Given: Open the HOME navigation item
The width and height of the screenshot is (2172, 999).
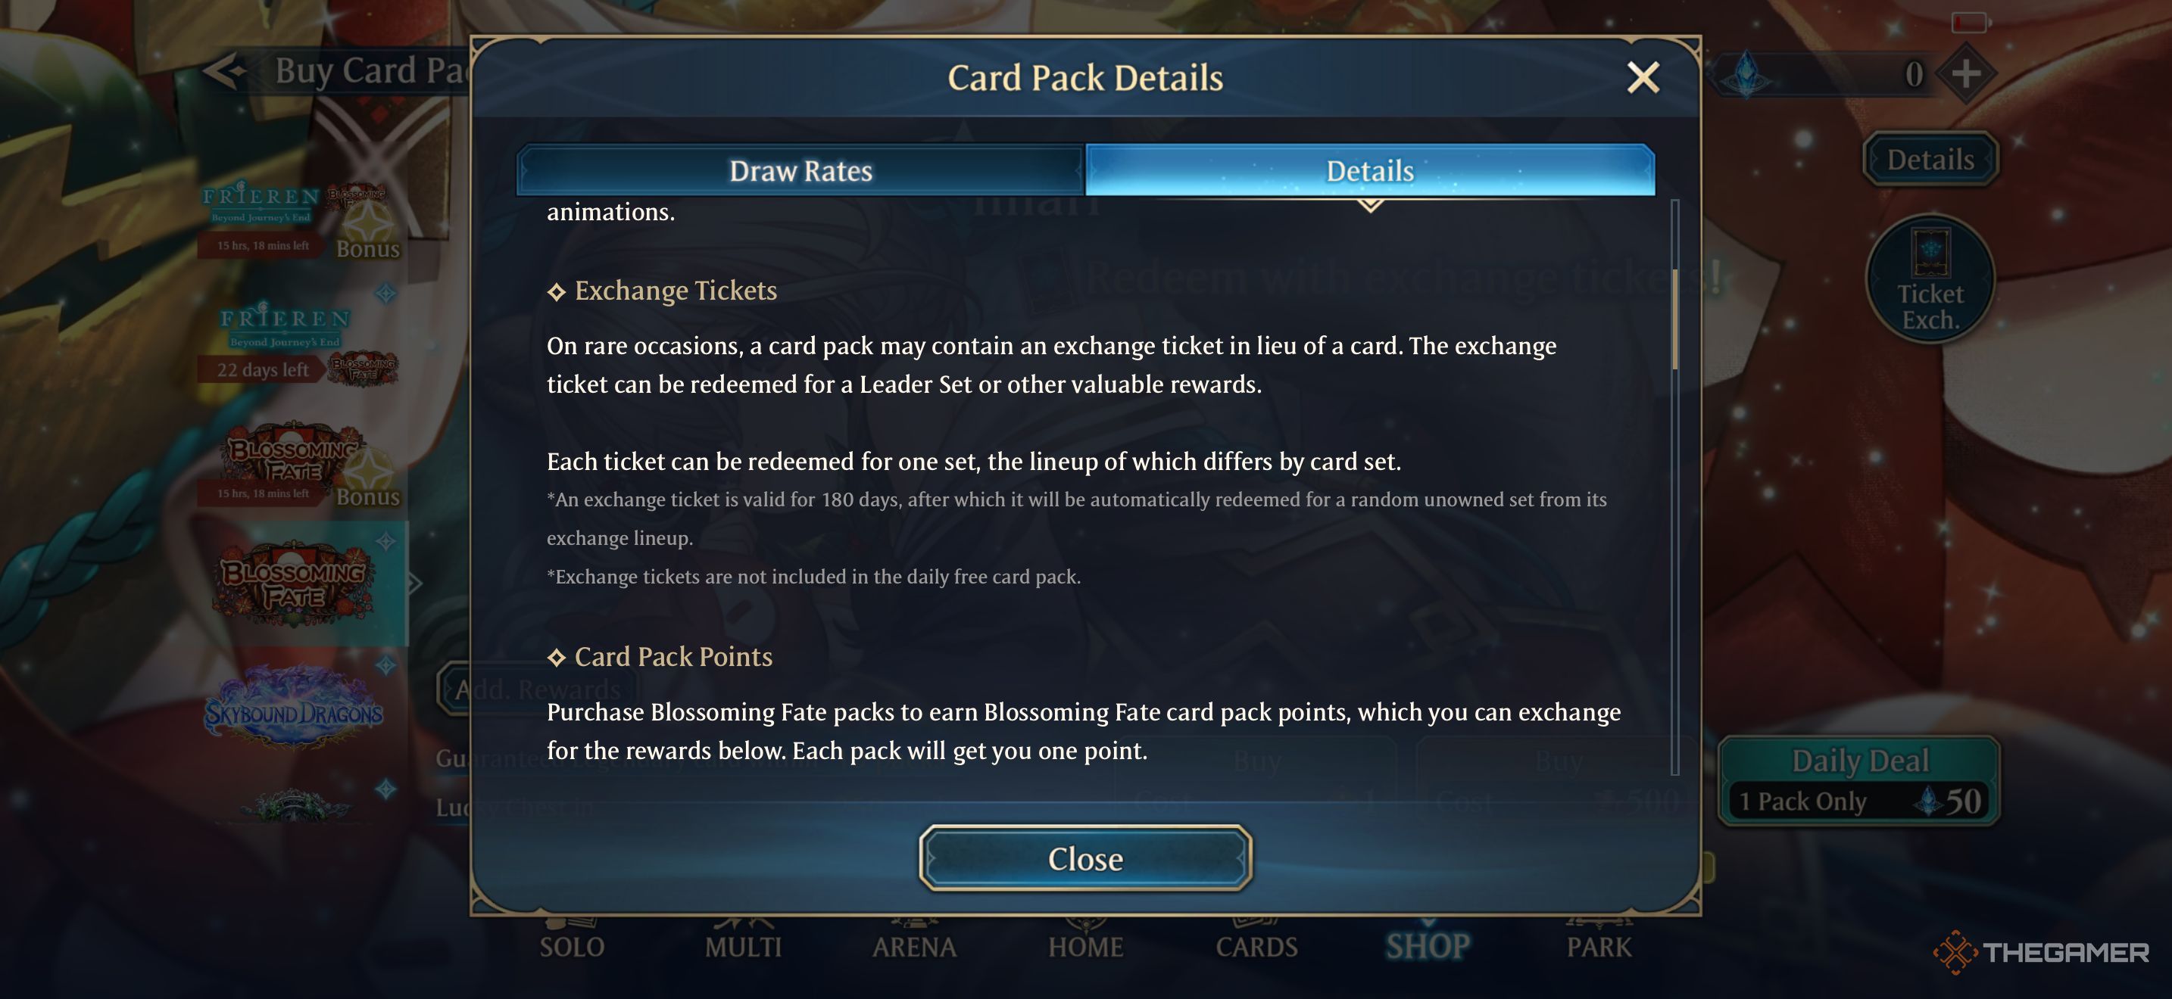Looking at the screenshot, I should pyautogui.click(x=1085, y=946).
